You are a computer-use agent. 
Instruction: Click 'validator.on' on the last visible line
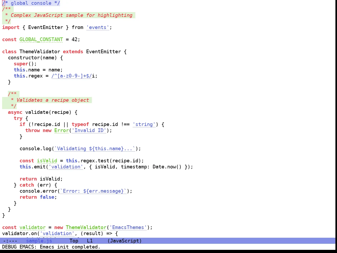(x=19, y=233)
